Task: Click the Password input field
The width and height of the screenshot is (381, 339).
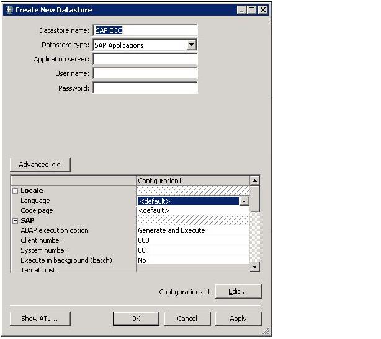Action: [x=145, y=88]
